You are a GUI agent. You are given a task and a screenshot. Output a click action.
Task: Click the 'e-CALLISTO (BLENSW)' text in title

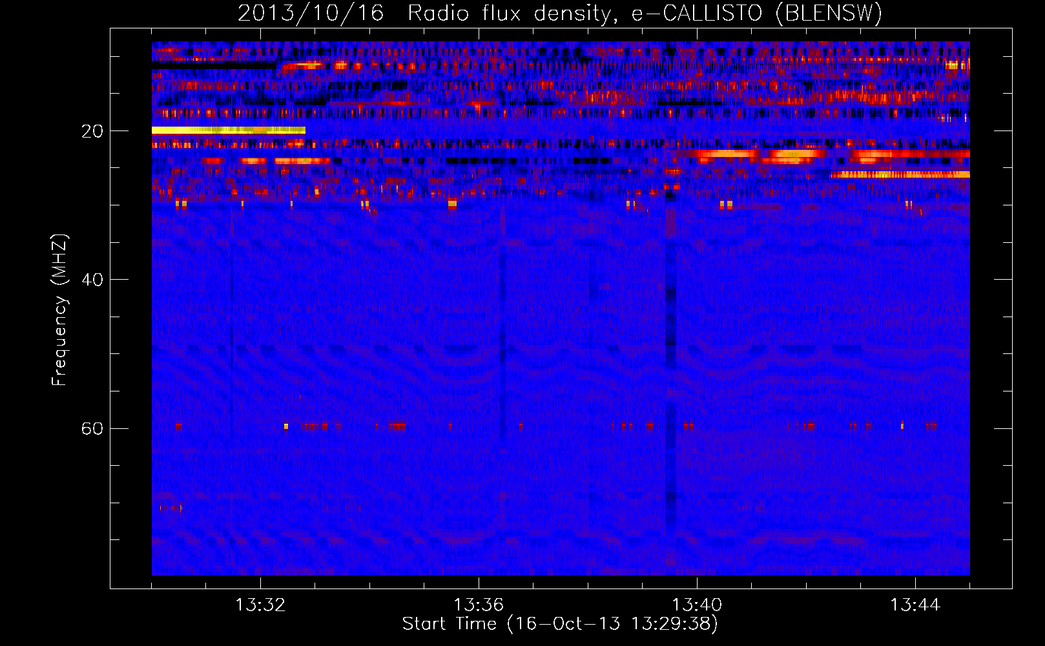pyautogui.click(x=756, y=14)
